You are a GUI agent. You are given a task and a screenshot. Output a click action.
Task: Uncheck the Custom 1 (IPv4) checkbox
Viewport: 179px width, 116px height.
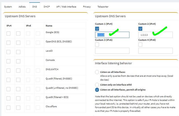[x=97, y=29]
